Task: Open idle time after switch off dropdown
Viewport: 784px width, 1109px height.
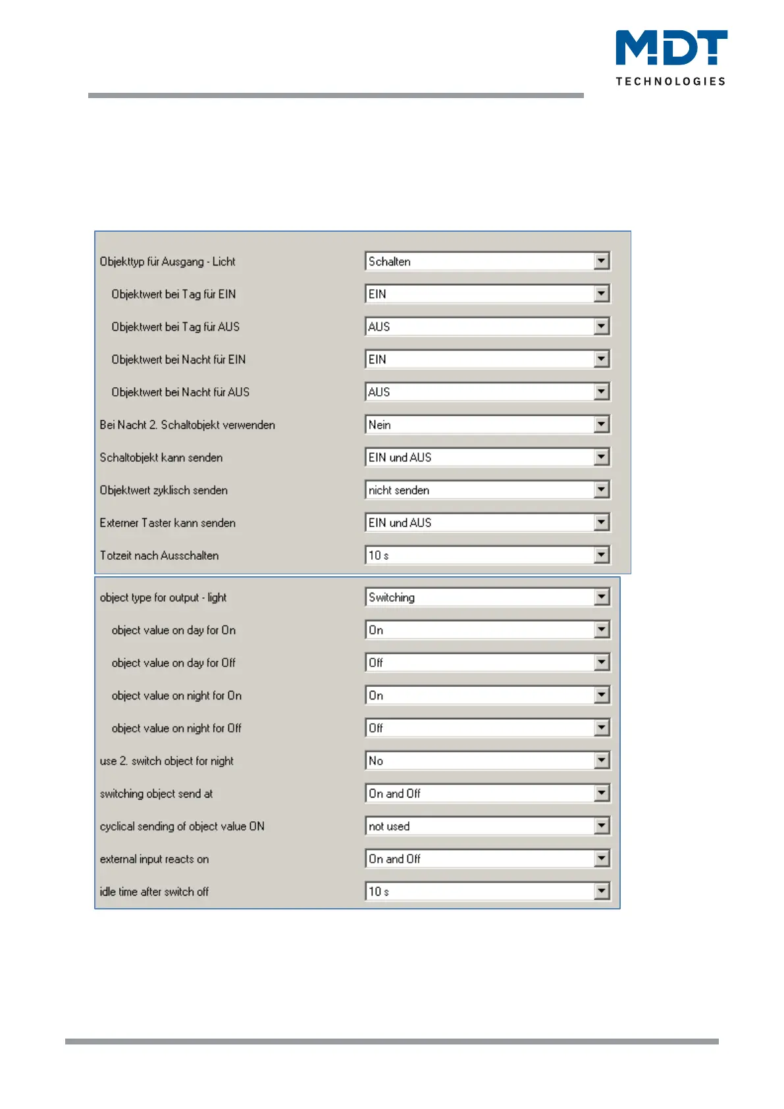Action: coord(601,892)
